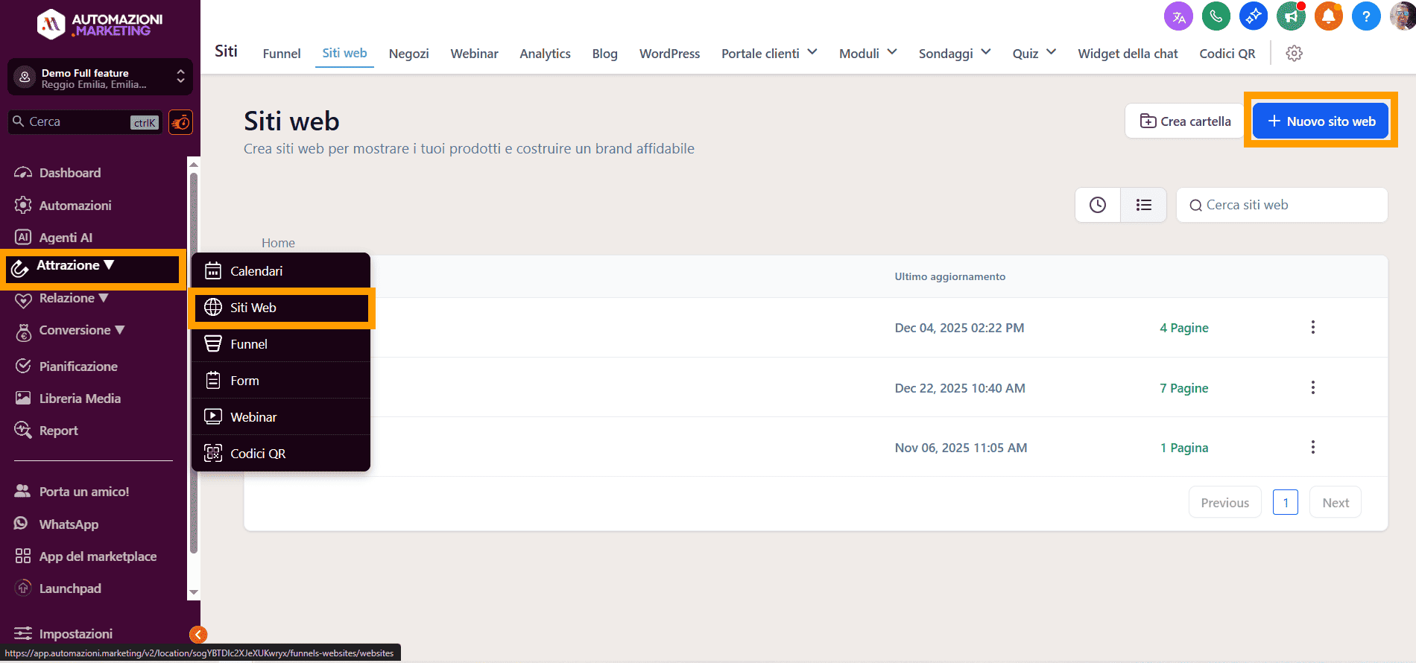Click the Crea cartella button
This screenshot has height=663, width=1416.
point(1185,121)
